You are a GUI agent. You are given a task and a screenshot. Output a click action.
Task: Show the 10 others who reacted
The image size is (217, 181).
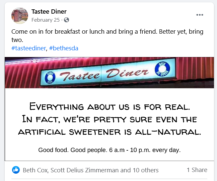coord(146,170)
